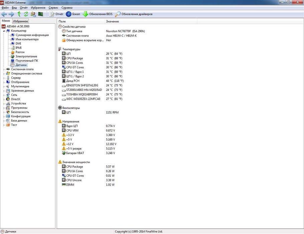Screen dimensions: 304x234
Task: Expand the Мультимедиа node
Action: pos(4,86)
